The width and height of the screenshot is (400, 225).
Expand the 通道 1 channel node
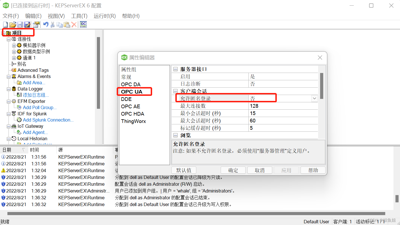tap(14, 58)
